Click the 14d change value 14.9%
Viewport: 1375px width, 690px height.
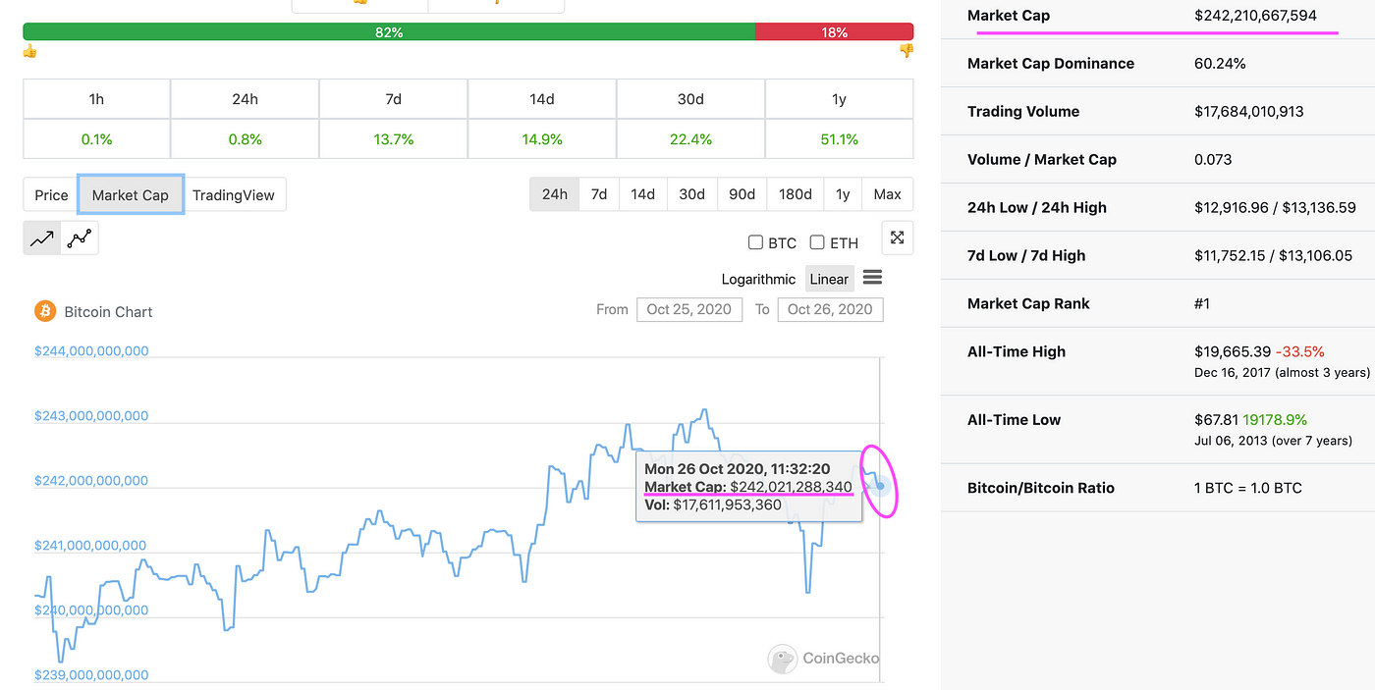pyautogui.click(x=542, y=139)
